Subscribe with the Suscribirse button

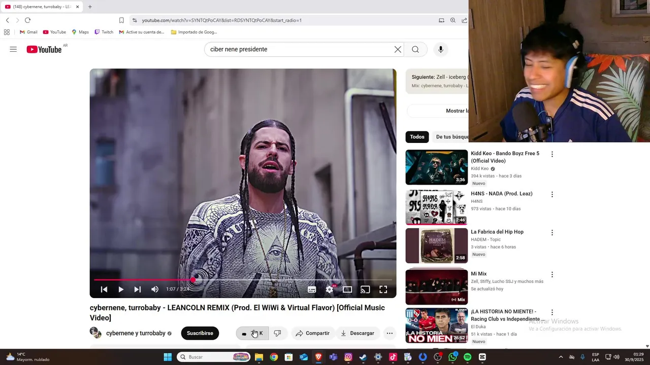(200, 333)
